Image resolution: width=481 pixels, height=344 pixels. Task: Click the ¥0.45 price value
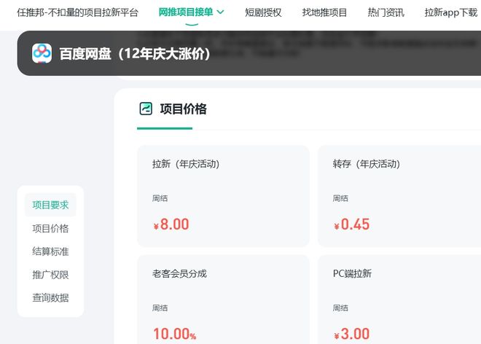coord(351,224)
